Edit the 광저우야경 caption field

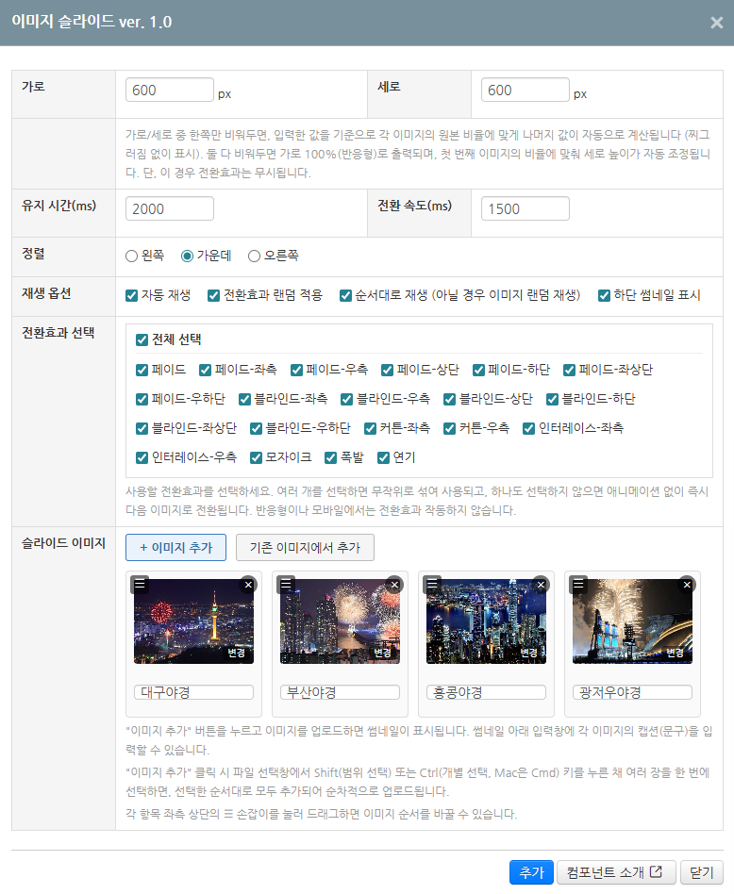coord(632,692)
